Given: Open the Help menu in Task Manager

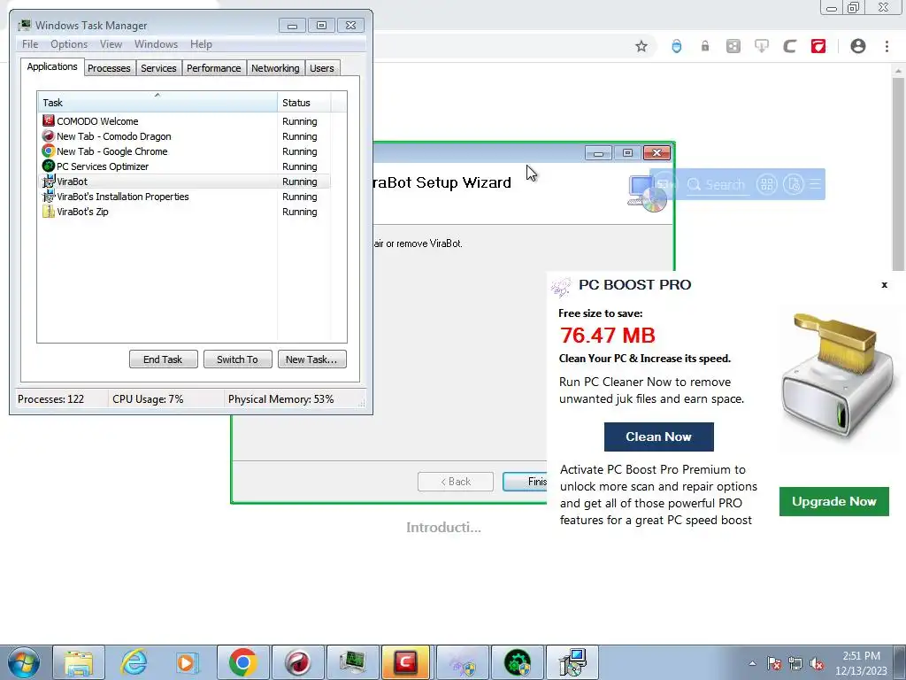Looking at the screenshot, I should (201, 44).
